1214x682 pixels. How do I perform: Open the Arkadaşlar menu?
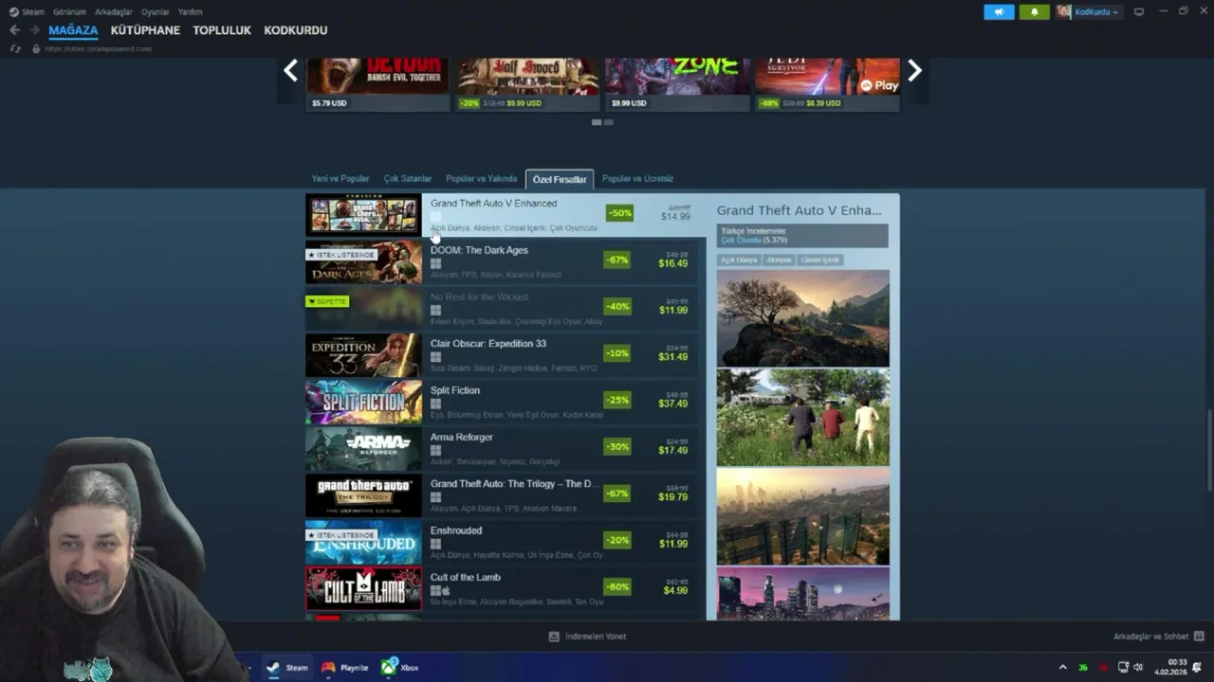114,12
